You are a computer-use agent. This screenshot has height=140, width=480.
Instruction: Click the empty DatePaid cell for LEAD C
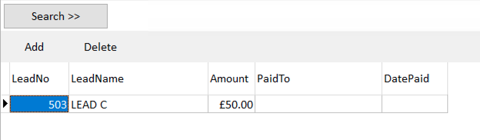(415, 104)
